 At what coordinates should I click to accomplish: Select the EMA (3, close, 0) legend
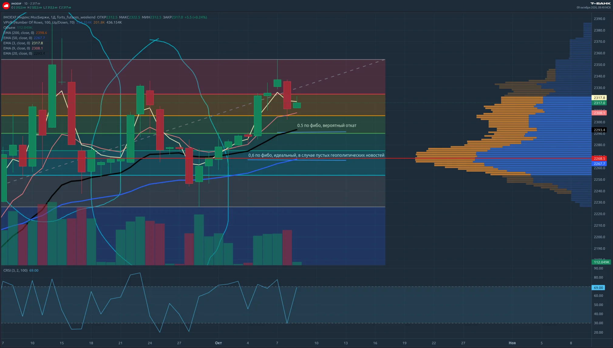tap(23, 43)
